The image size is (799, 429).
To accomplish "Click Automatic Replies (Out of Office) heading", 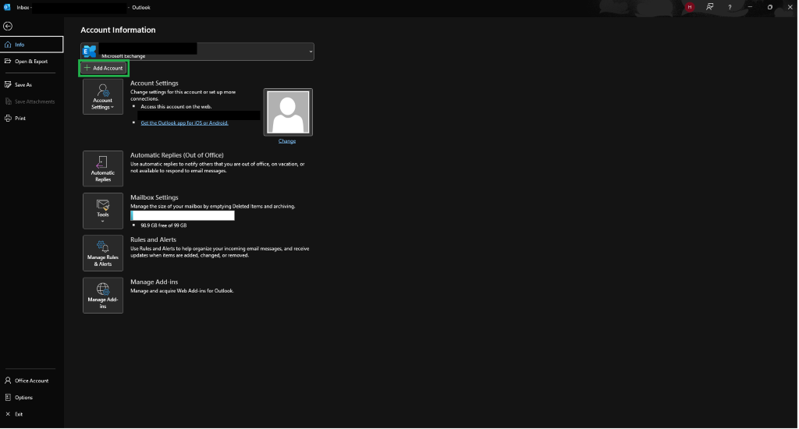I will [177, 155].
